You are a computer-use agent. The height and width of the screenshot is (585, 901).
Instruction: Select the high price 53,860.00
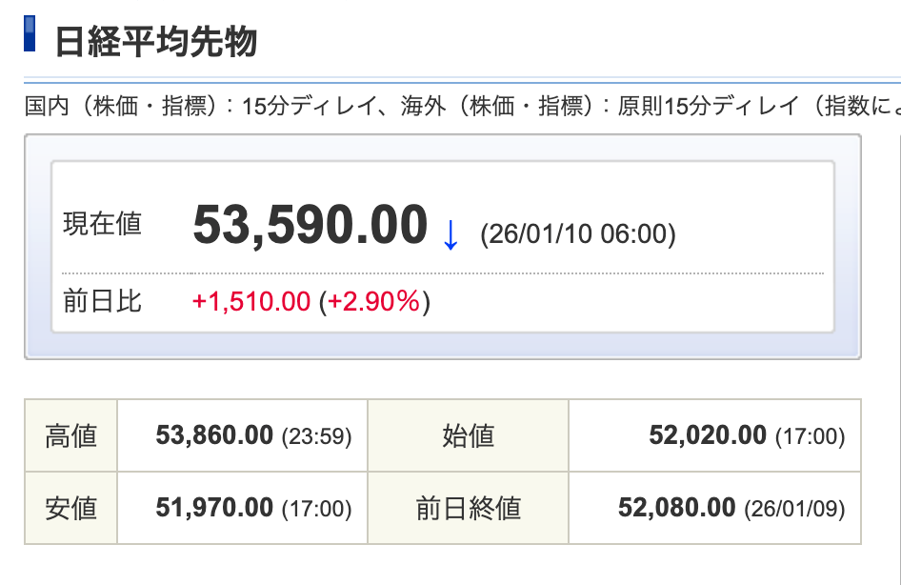pyautogui.click(x=214, y=436)
